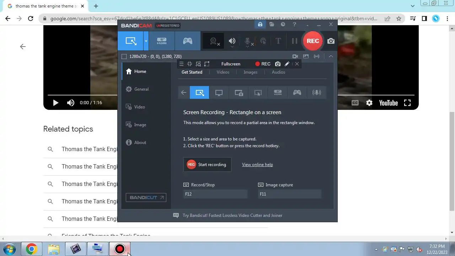
Task: Click the Windows Start button
Action: (x=10, y=249)
